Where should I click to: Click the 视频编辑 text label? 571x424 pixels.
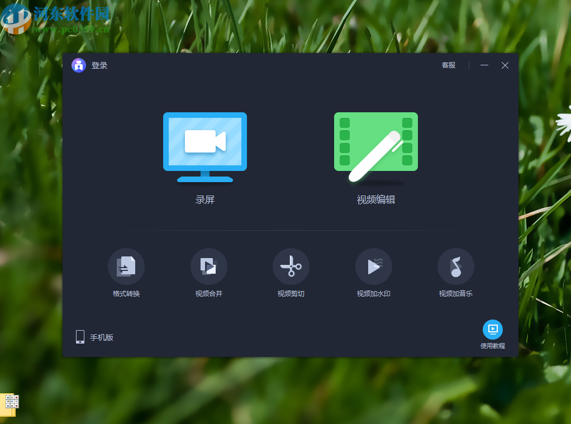click(x=376, y=199)
